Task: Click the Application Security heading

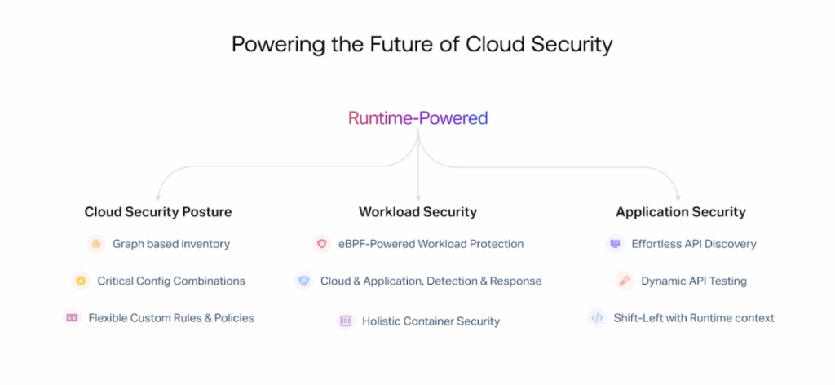Action: (681, 212)
